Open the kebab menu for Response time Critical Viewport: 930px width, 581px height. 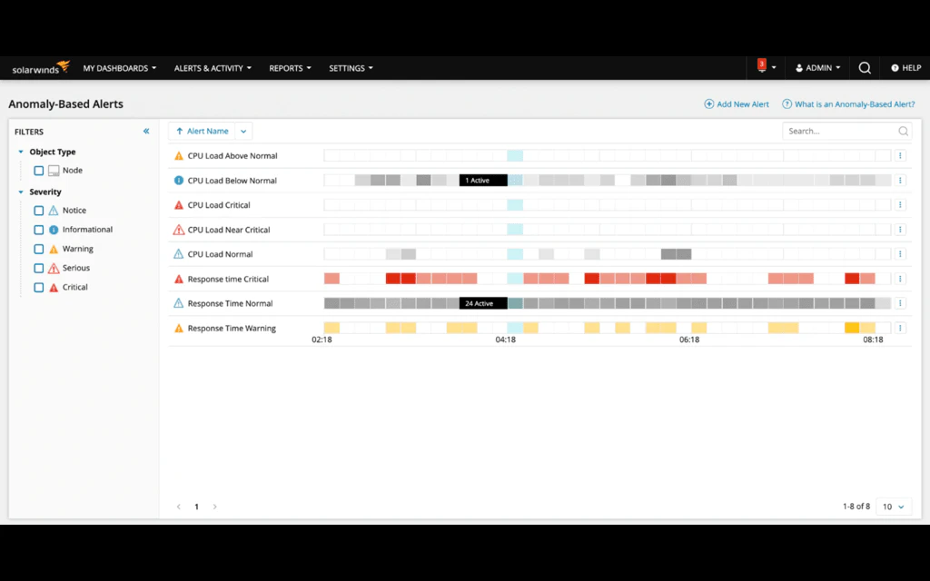coord(900,278)
